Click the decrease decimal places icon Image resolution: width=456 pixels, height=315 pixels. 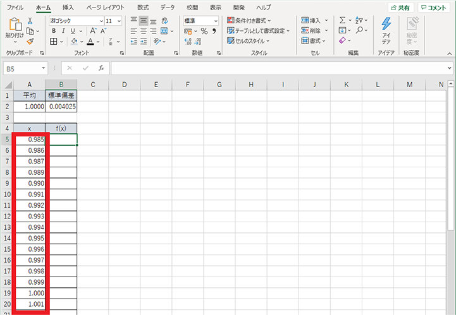pyautogui.click(x=198, y=42)
